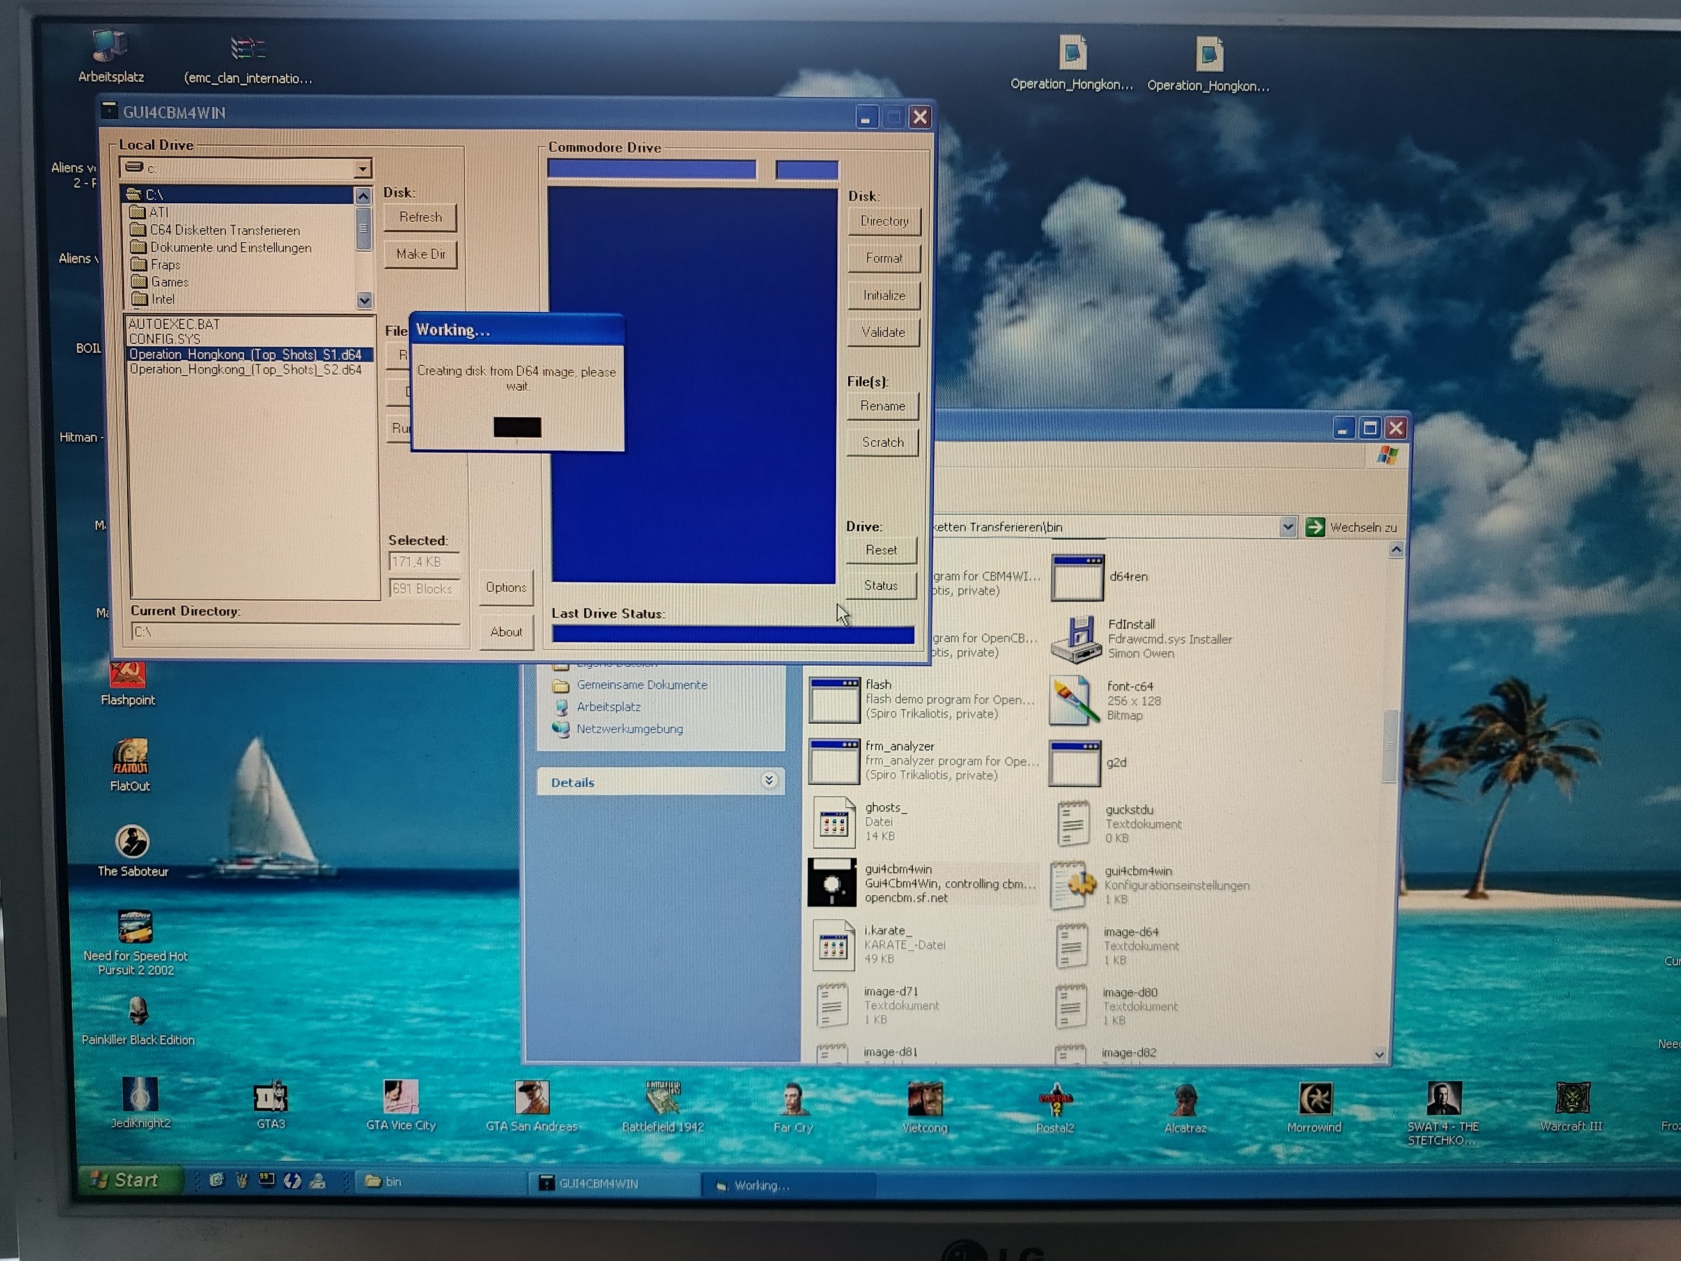Viewport: 1681px width, 1261px height.
Task: Select d64ren program icon in bin window
Action: tap(1077, 578)
